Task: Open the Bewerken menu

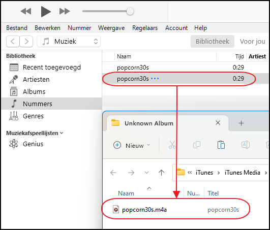Action: pos(47,28)
